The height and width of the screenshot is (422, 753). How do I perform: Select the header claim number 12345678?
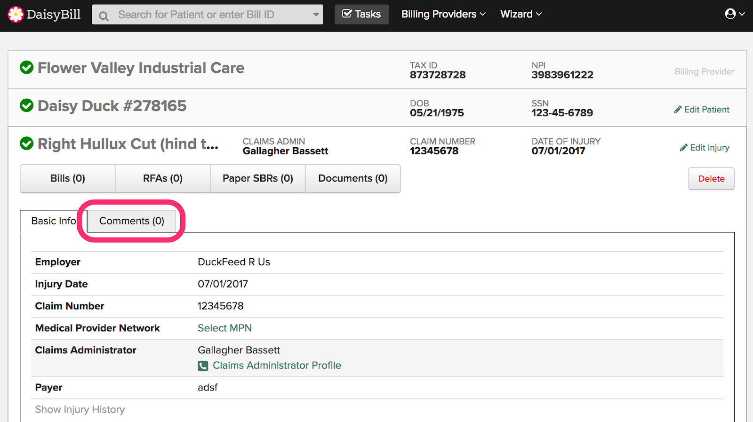434,151
